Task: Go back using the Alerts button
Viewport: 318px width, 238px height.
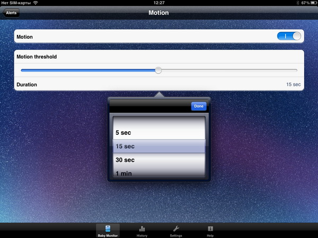Action: tap(12, 13)
